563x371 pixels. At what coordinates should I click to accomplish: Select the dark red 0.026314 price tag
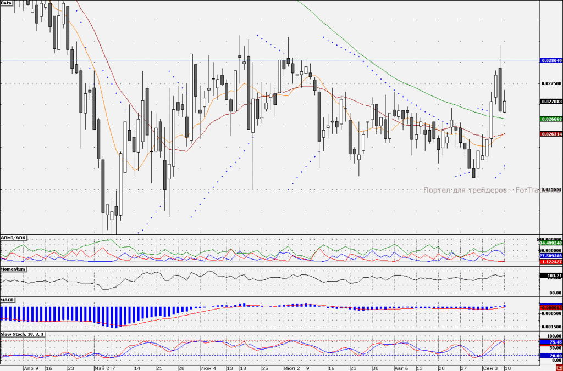coord(551,134)
